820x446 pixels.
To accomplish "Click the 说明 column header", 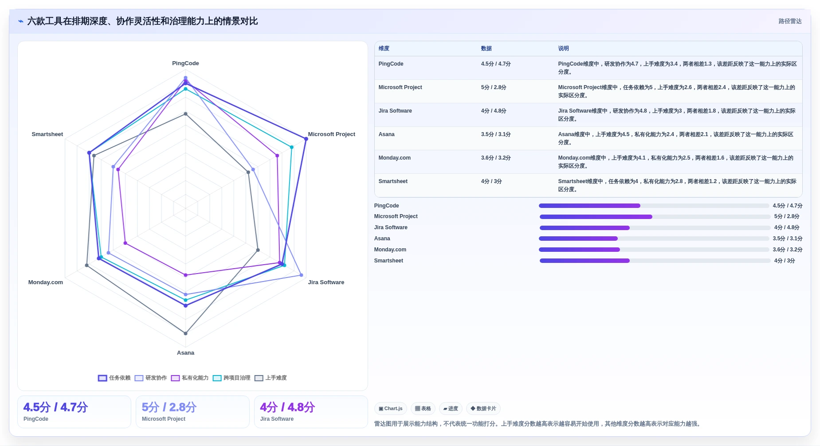I will pos(564,49).
